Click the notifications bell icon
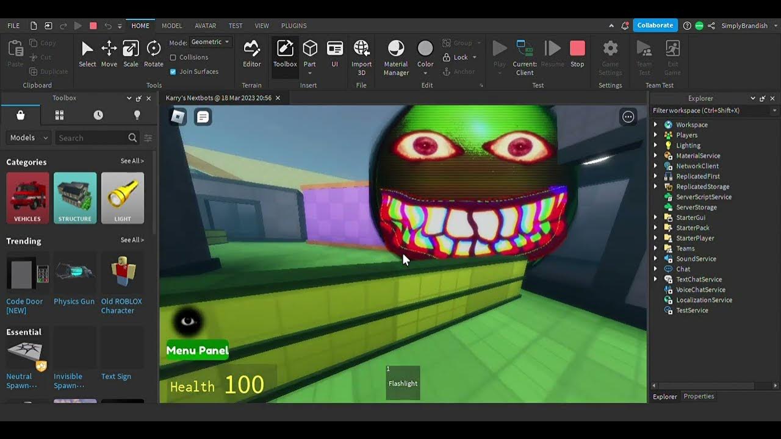This screenshot has width=781, height=439. (x=625, y=26)
